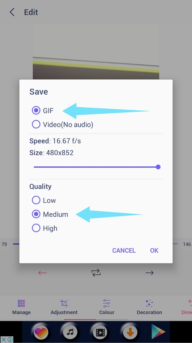This screenshot has height=343, width=192.
Task: Set quality to Low
Action: (36, 200)
